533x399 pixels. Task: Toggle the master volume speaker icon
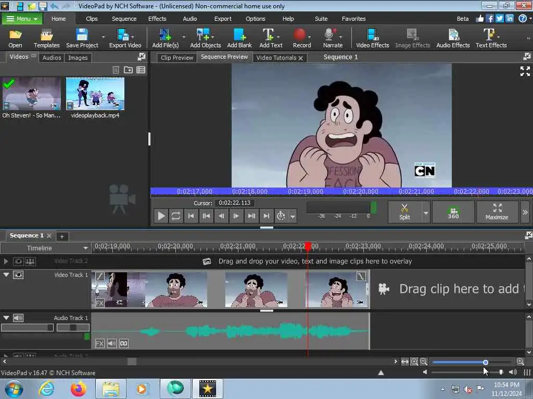tap(513, 372)
